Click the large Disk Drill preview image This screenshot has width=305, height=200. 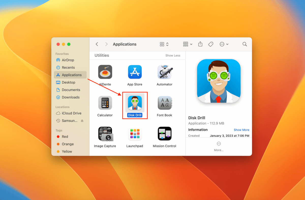(x=219, y=81)
